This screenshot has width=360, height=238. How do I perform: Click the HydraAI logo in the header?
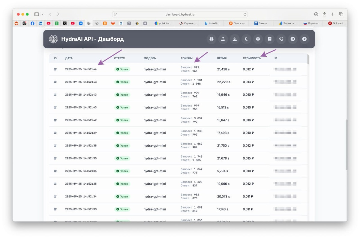pos(53,39)
